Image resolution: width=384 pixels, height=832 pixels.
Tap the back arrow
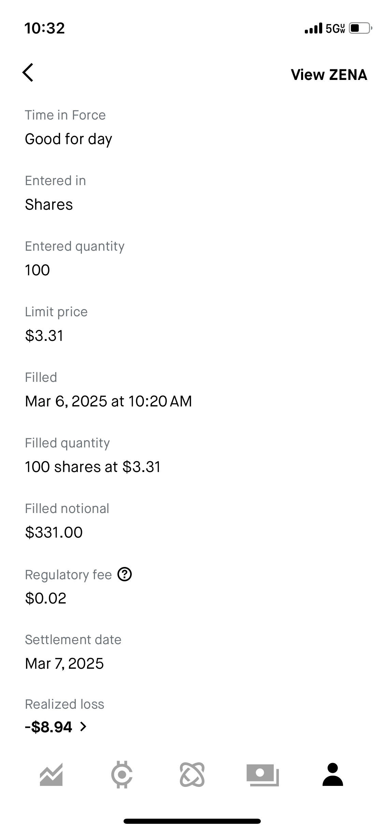click(28, 73)
